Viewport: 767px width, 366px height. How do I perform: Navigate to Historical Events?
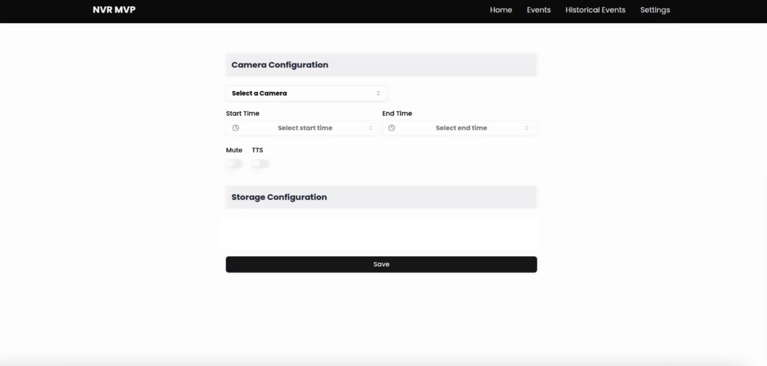pos(595,10)
